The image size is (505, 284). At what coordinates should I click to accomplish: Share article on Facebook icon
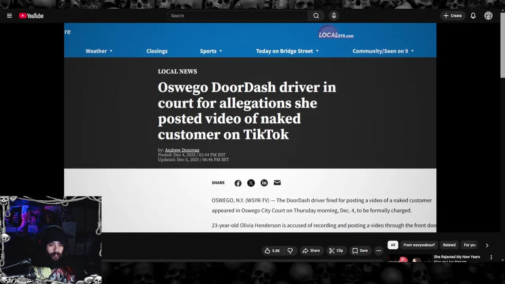click(238, 183)
